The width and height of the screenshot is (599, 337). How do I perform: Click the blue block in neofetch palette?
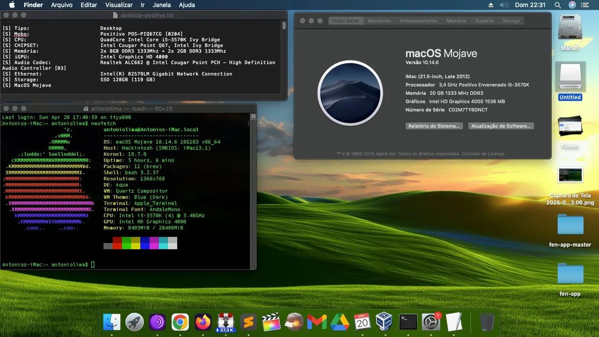(x=145, y=243)
